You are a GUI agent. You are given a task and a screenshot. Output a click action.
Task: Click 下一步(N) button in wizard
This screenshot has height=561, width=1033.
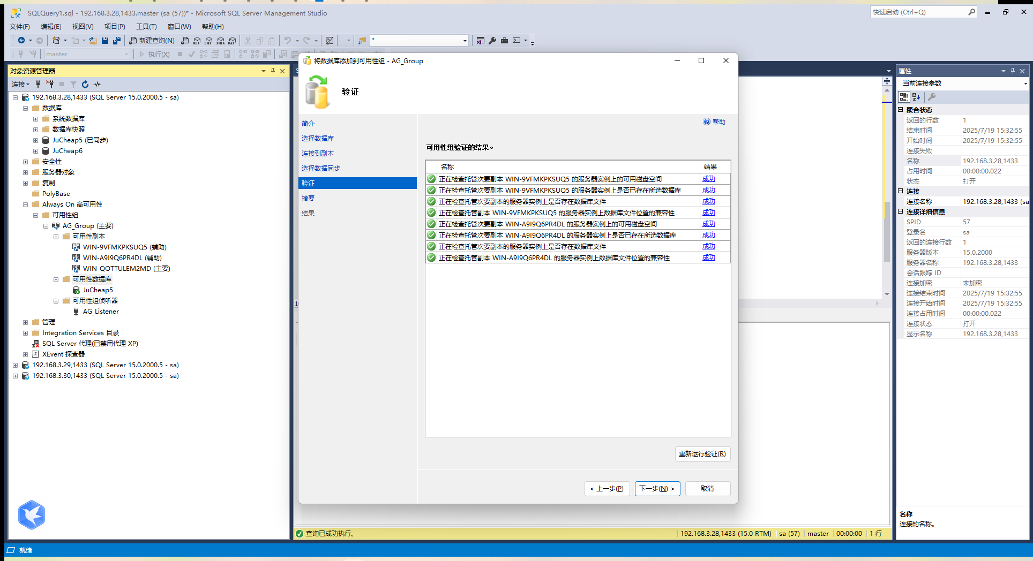[657, 489]
